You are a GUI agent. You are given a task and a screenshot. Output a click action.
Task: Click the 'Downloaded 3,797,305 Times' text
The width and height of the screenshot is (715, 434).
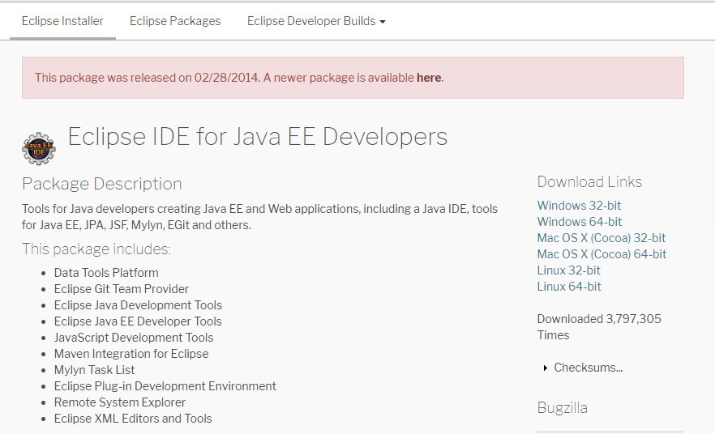599,327
